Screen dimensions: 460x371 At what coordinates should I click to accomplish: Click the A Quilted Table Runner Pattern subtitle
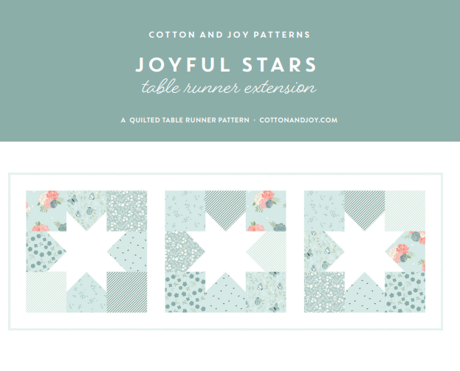pos(185,120)
